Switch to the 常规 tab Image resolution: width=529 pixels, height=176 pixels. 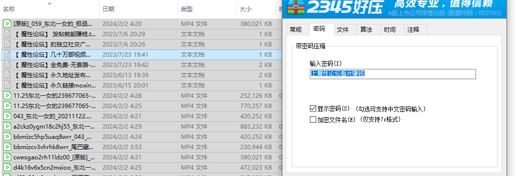click(x=296, y=29)
